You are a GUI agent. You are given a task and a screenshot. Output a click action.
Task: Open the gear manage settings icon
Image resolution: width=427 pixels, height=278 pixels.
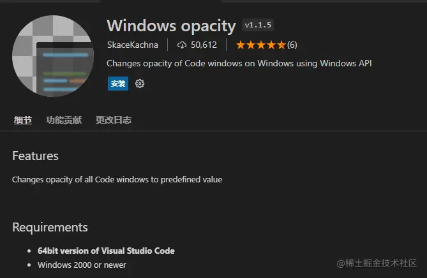140,84
